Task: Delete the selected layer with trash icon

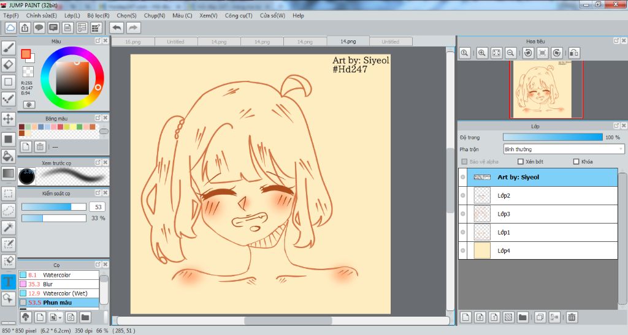Action: [x=572, y=317]
